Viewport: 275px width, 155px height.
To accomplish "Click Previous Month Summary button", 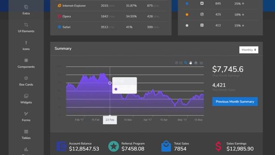I will pos(235,102).
